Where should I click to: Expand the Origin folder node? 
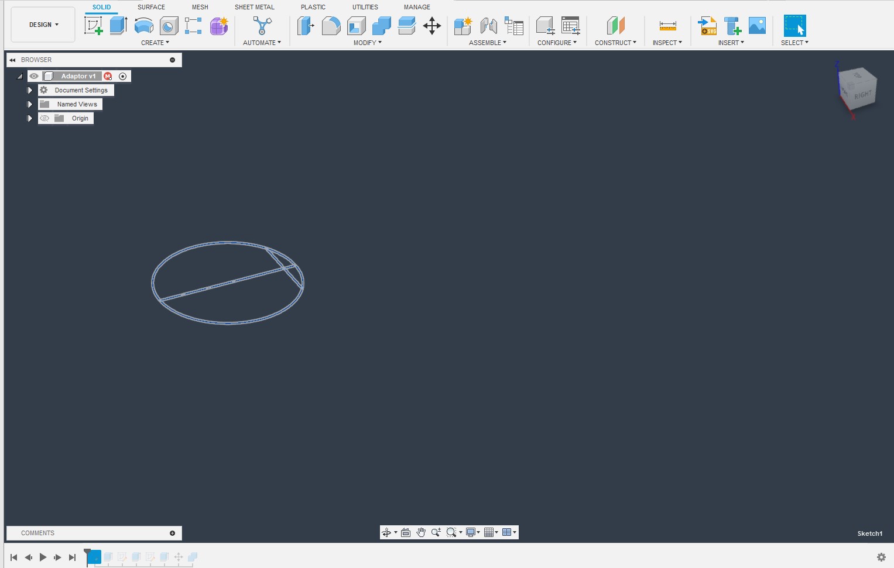pos(30,118)
